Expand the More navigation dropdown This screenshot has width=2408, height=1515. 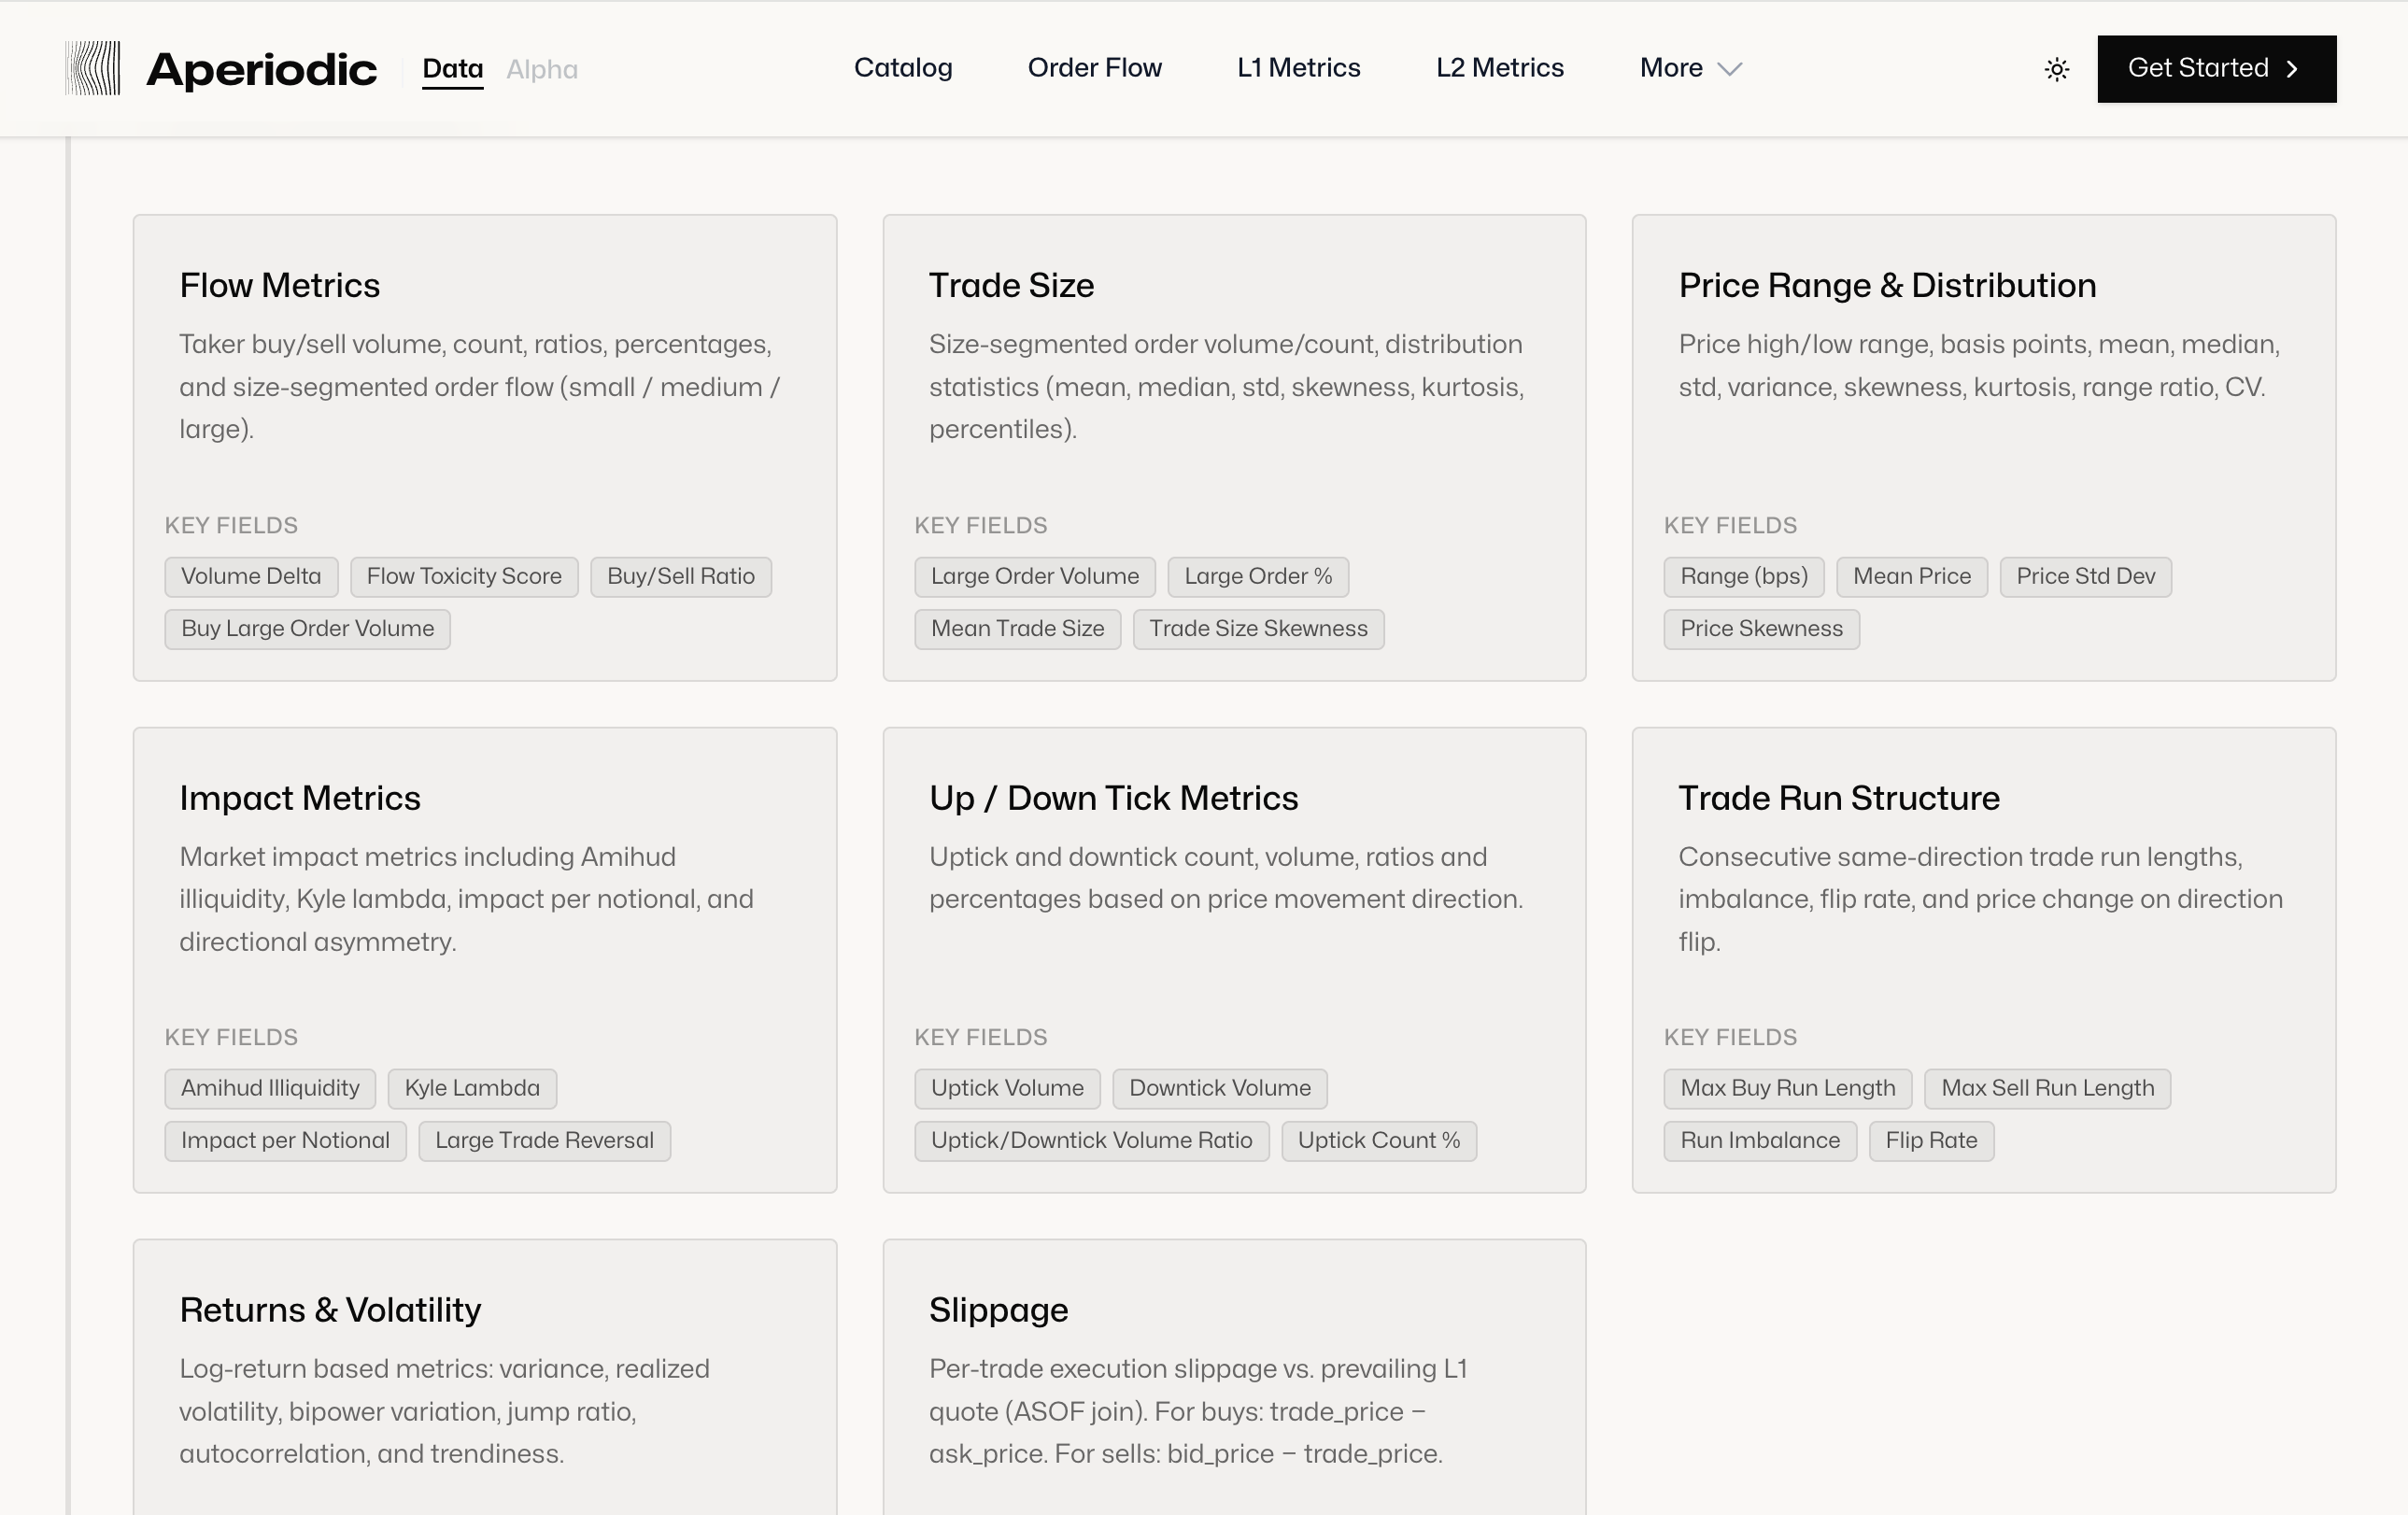[x=1690, y=68]
